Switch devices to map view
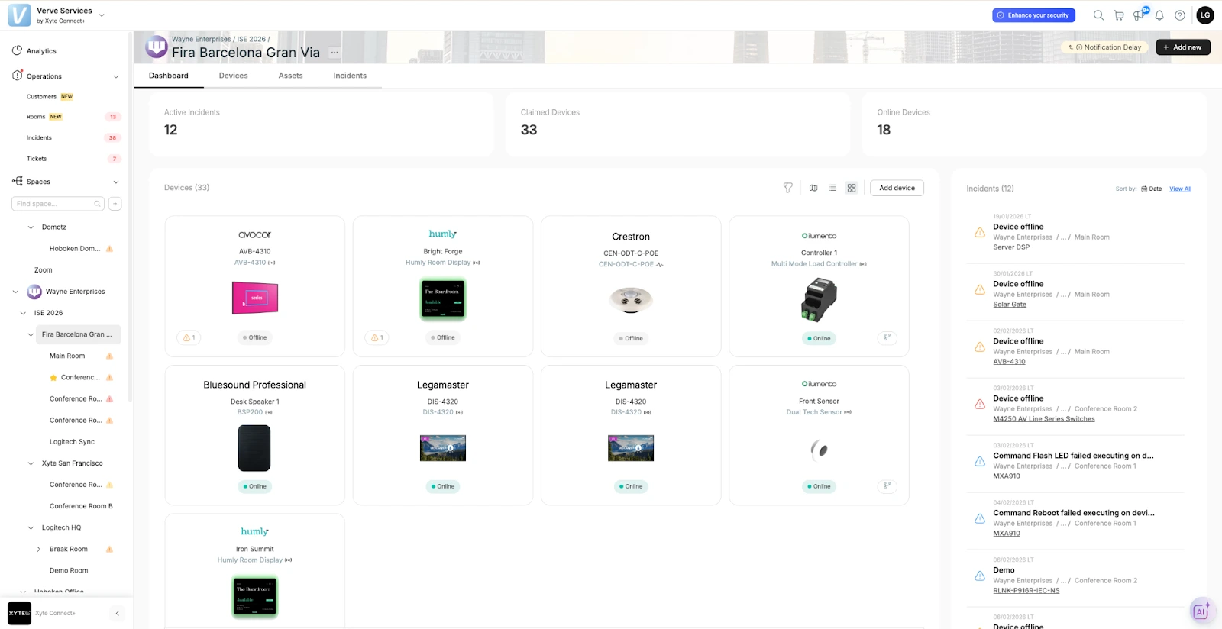The height and width of the screenshot is (629, 1222). point(813,188)
